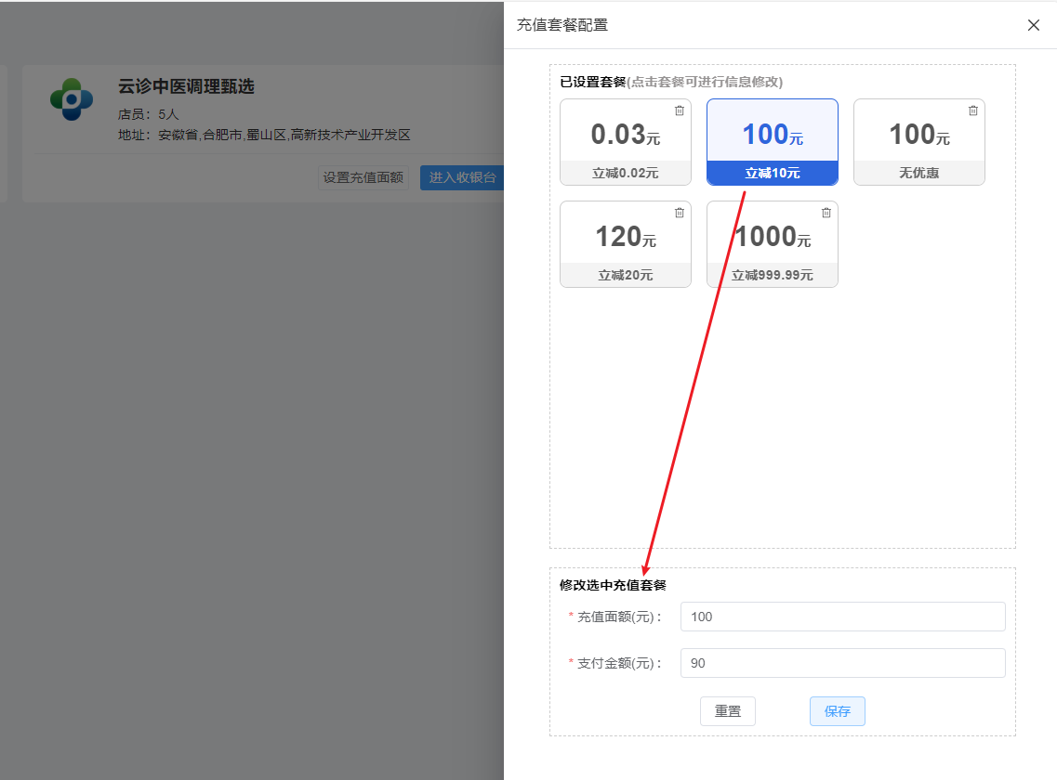The width and height of the screenshot is (1057, 780).
Task: Close the 充值套餐配置 dialog
Action: click(1033, 25)
